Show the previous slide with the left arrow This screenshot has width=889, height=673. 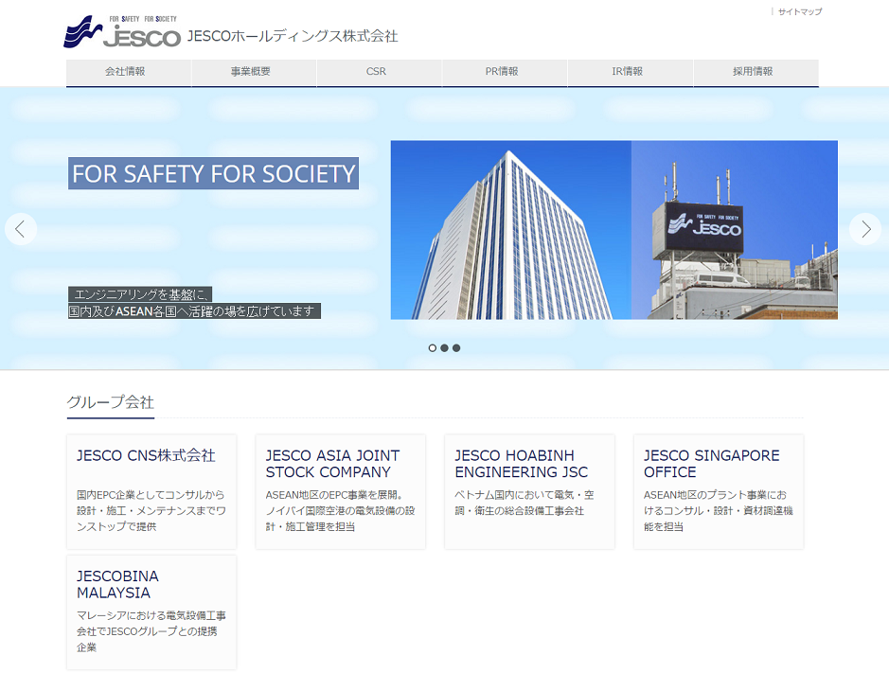click(x=21, y=229)
